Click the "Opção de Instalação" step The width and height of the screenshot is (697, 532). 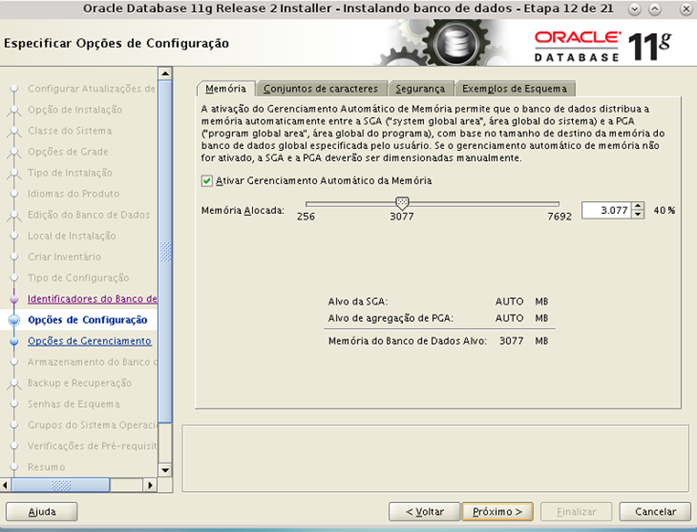(74, 110)
